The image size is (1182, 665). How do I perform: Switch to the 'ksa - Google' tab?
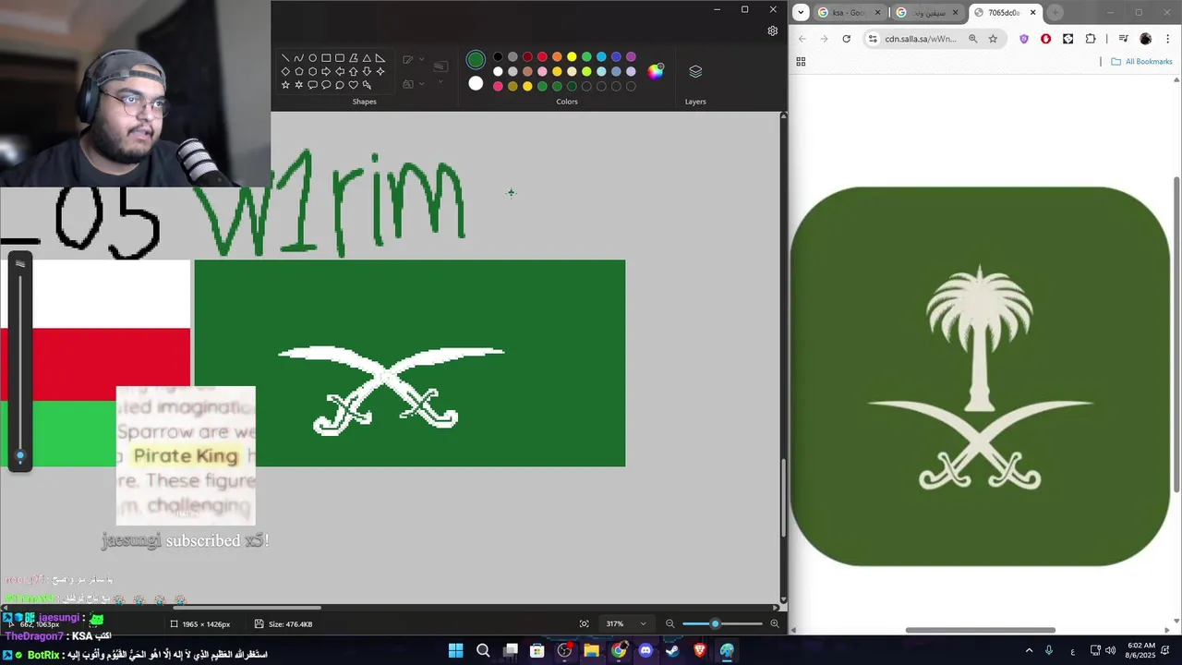(x=850, y=12)
